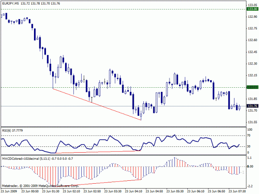Viewport: 259px width, 194px height.
Task: Click the 23 Jun 04:50 time label
Action: [x=154, y=191]
